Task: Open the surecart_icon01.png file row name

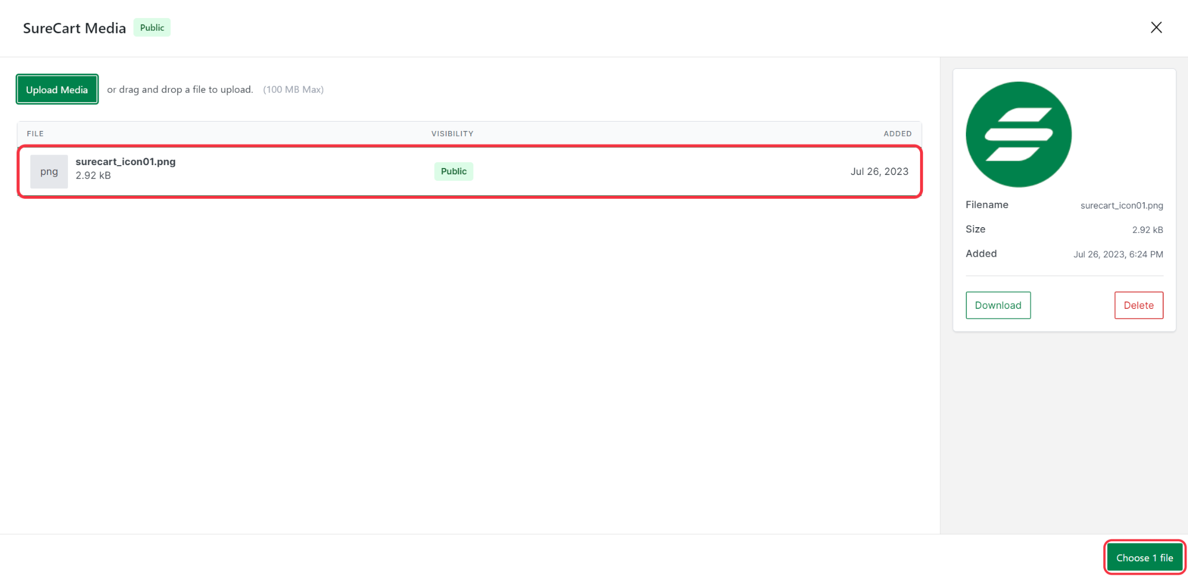Action: click(x=125, y=162)
